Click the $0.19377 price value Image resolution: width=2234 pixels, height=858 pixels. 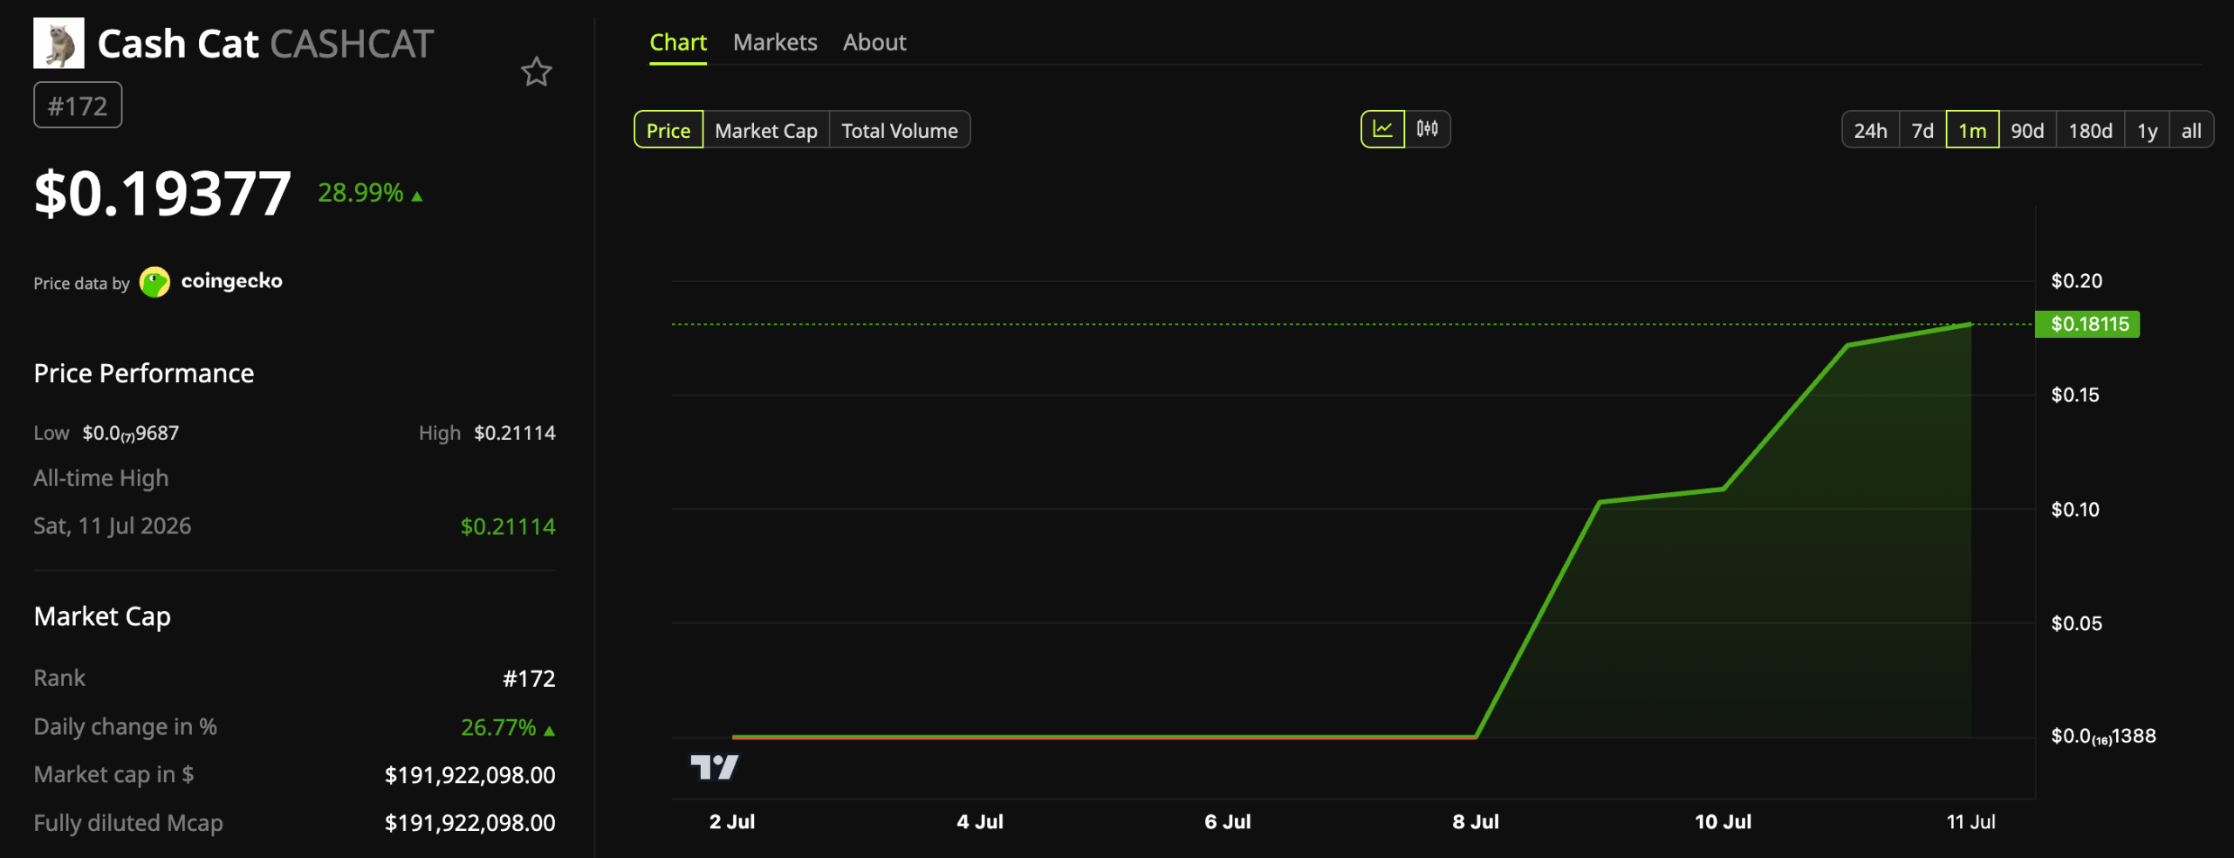pyautogui.click(x=162, y=193)
